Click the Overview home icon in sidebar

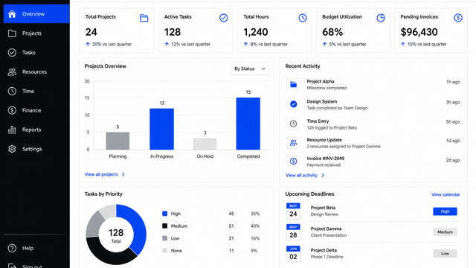tap(12, 14)
